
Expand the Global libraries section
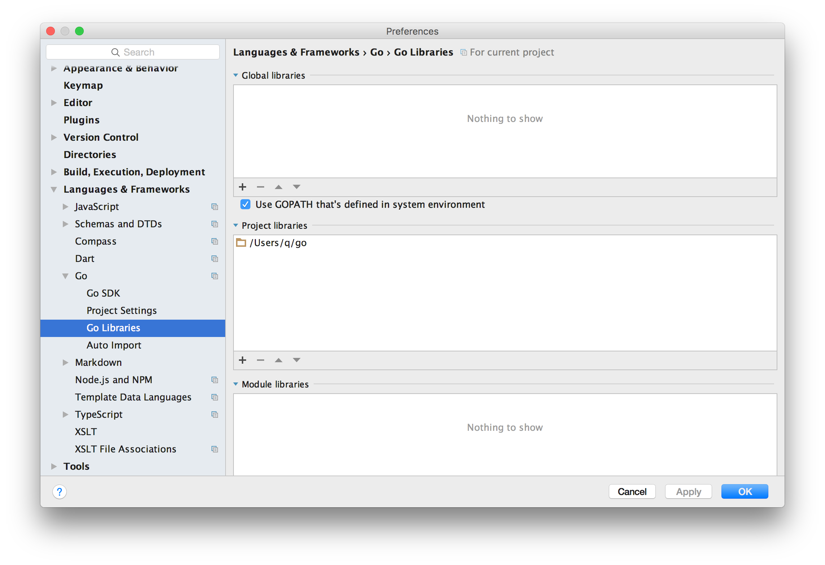click(x=236, y=75)
